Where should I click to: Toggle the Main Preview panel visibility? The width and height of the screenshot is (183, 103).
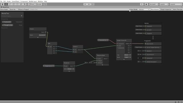(x=178, y=9)
